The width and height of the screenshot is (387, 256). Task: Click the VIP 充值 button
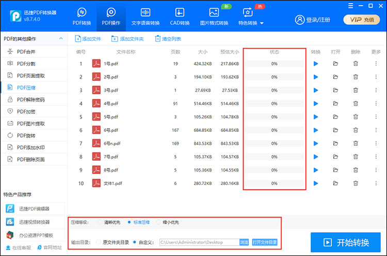click(x=362, y=20)
